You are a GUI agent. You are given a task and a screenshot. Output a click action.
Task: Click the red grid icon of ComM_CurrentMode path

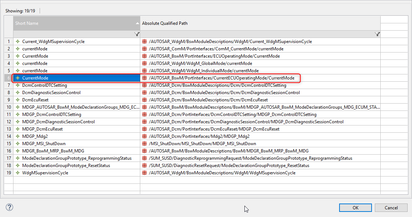144,49
